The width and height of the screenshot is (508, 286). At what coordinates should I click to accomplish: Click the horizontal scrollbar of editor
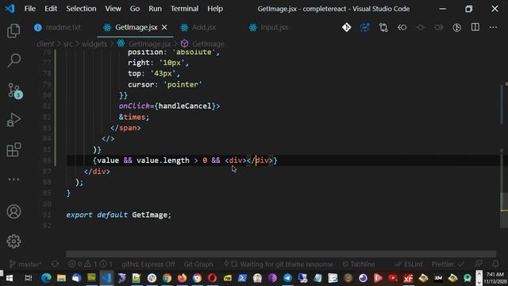tap(281, 254)
